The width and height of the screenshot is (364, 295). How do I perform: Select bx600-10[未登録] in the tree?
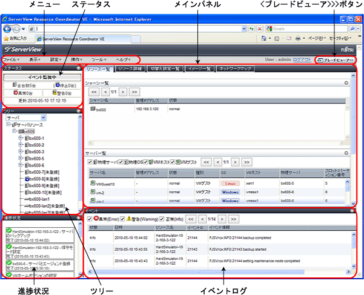coord(45,193)
